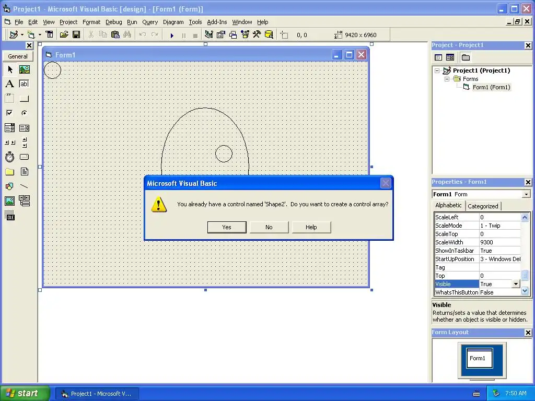Select the Shape tool
This screenshot has width=535, height=401.
pyautogui.click(x=10, y=186)
